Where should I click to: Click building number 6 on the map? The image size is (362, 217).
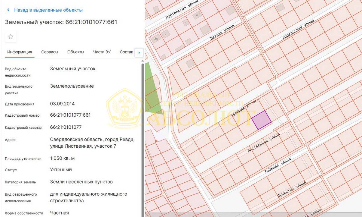tap(197, 15)
